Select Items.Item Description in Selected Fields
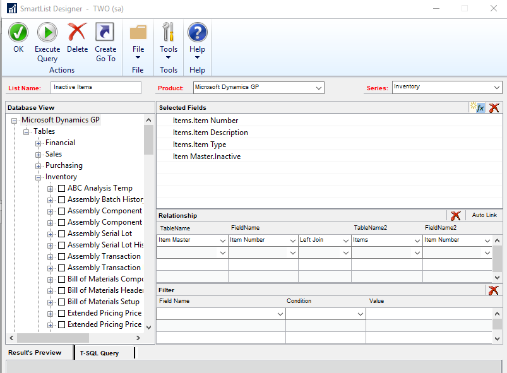This screenshot has height=373, width=507. pos(329,133)
